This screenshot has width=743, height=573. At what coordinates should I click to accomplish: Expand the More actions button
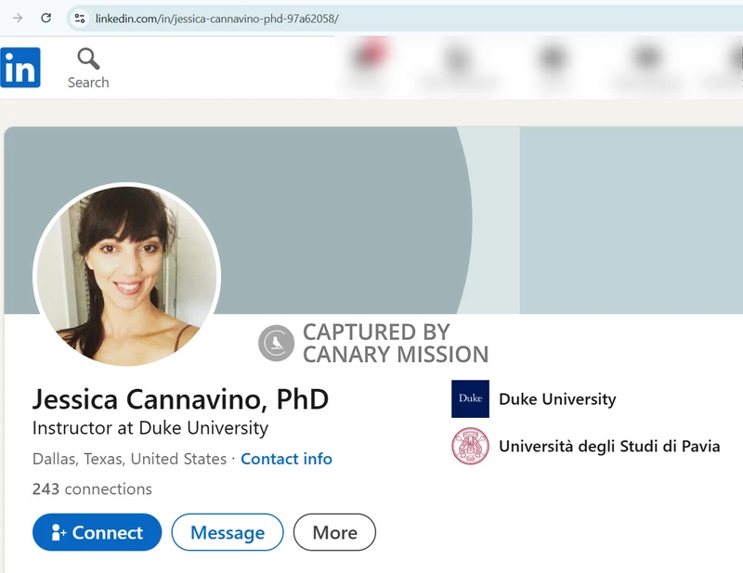[x=334, y=532]
